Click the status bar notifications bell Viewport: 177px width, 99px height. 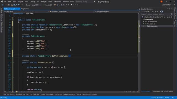coord(173,98)
